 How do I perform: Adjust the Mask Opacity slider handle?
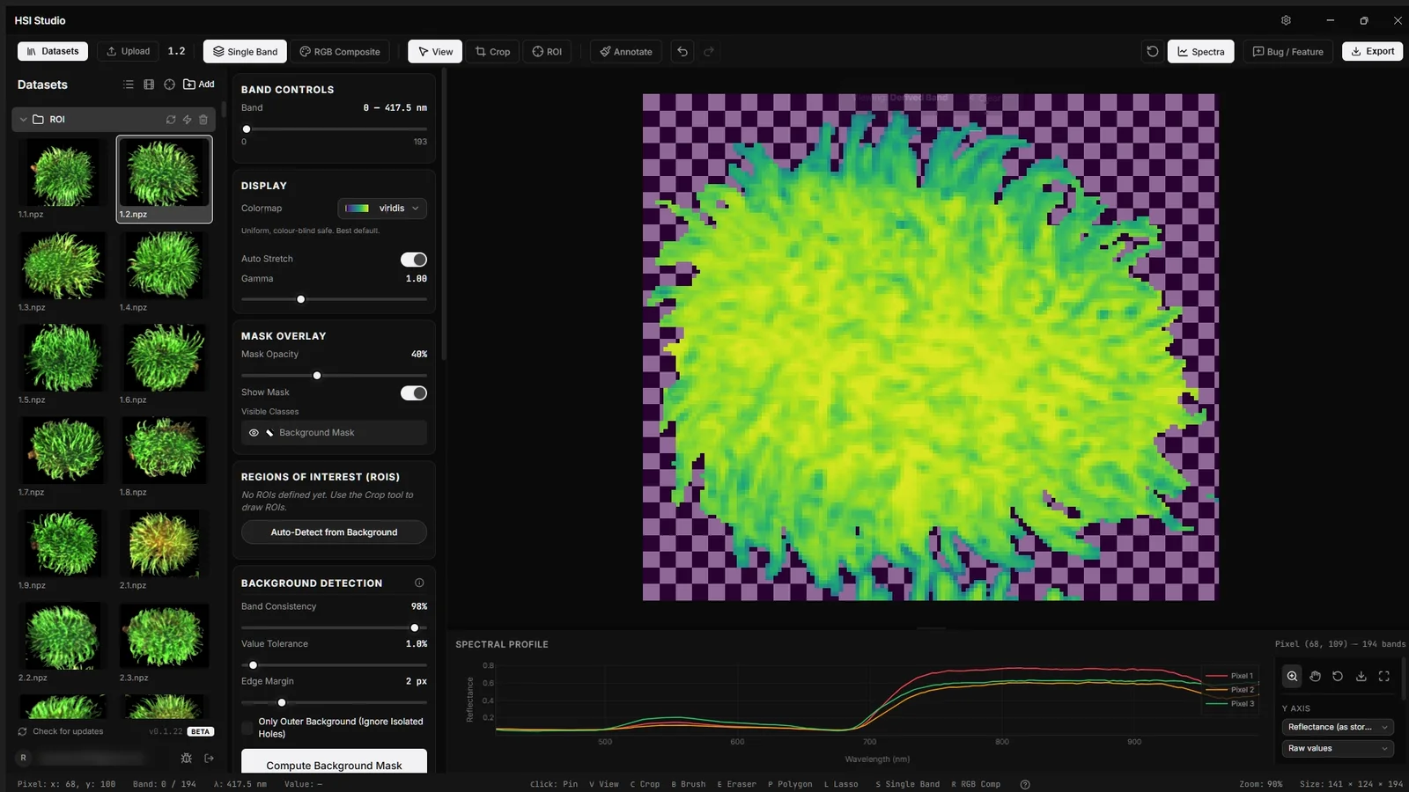point(317,376)
